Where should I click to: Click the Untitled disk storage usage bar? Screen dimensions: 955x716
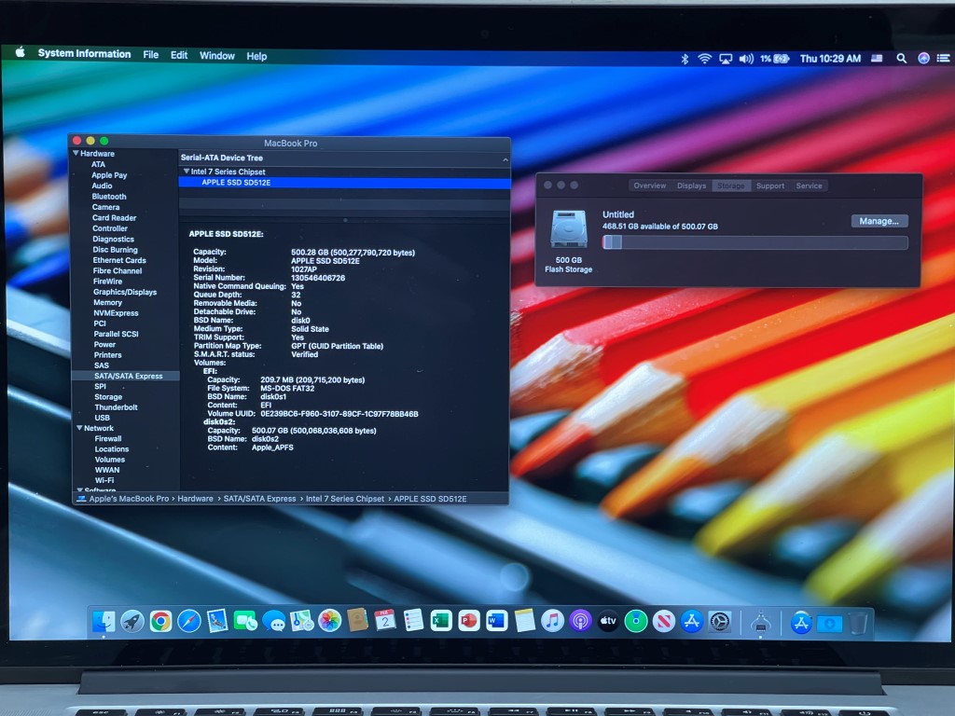tap(754, 242)
